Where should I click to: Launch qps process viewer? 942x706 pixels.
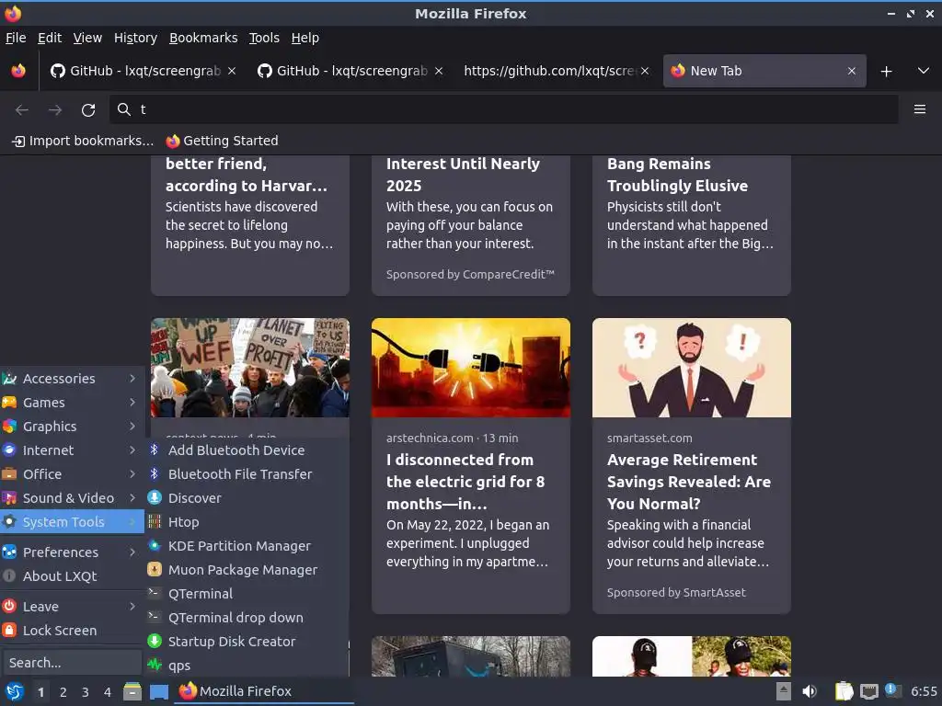(247, 666)
